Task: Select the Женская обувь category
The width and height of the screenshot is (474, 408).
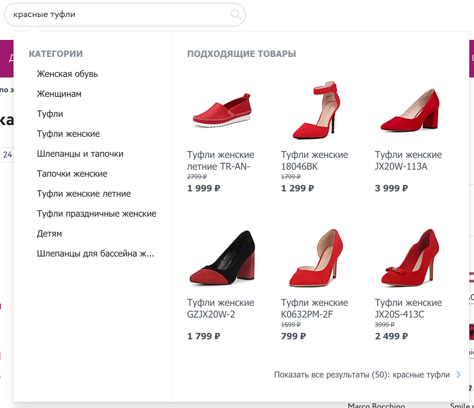Action: (67, 74)
